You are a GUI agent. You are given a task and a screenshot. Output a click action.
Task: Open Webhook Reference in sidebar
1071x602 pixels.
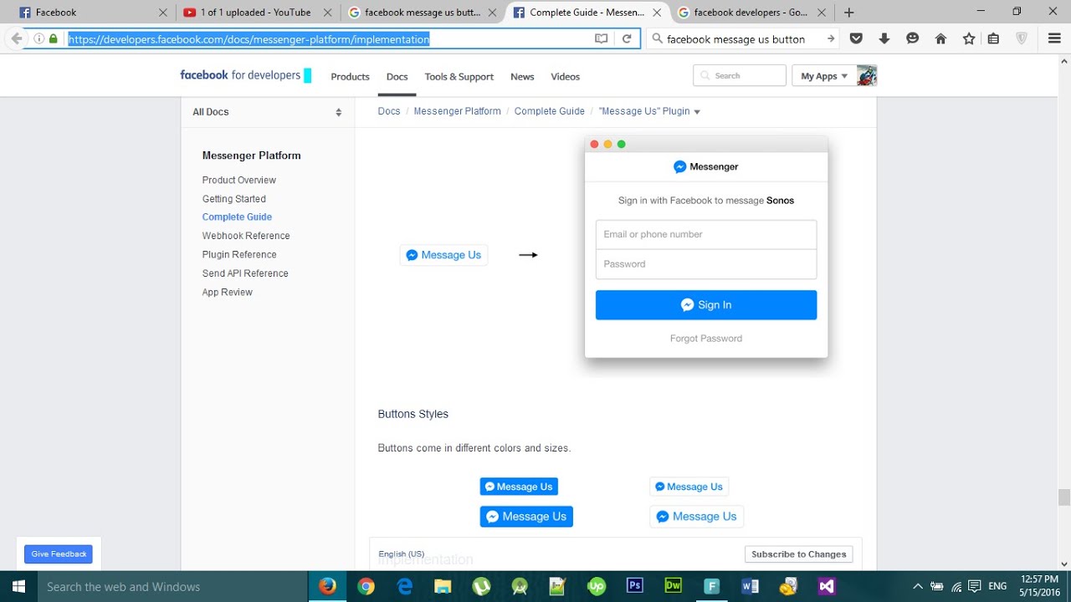click(x=246, y=236)
